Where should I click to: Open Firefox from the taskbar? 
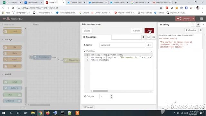pos(48,113)
